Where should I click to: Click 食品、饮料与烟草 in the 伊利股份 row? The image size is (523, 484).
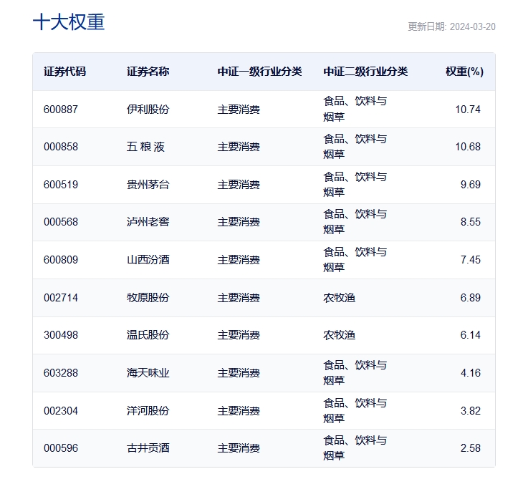tap(355, 109)
